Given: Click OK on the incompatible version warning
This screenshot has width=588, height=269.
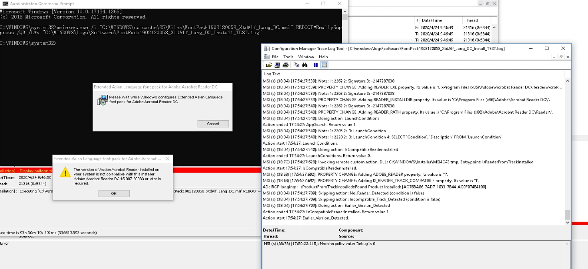Looking at the screenshot, I should pyautogui.click(x=114, y=193).
